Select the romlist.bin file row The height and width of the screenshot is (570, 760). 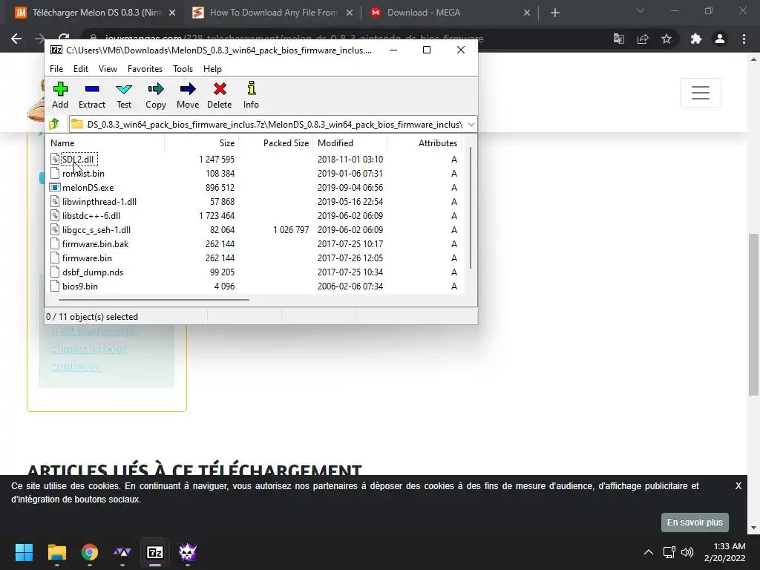254,173
